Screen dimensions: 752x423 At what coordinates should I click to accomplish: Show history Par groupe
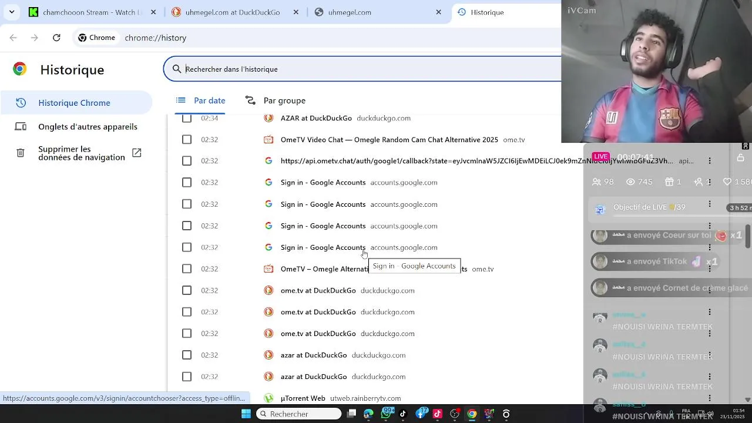275,100
